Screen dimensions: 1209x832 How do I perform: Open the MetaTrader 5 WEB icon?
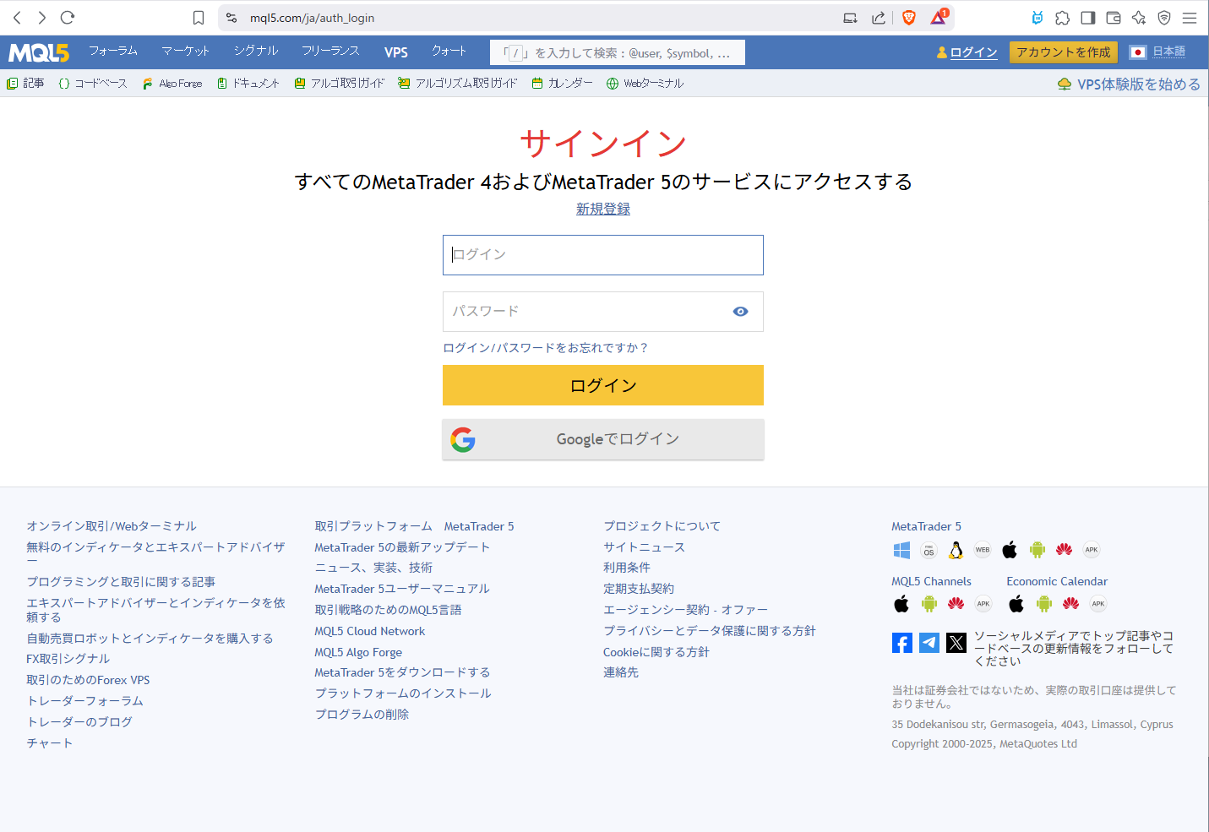[983, 550]
